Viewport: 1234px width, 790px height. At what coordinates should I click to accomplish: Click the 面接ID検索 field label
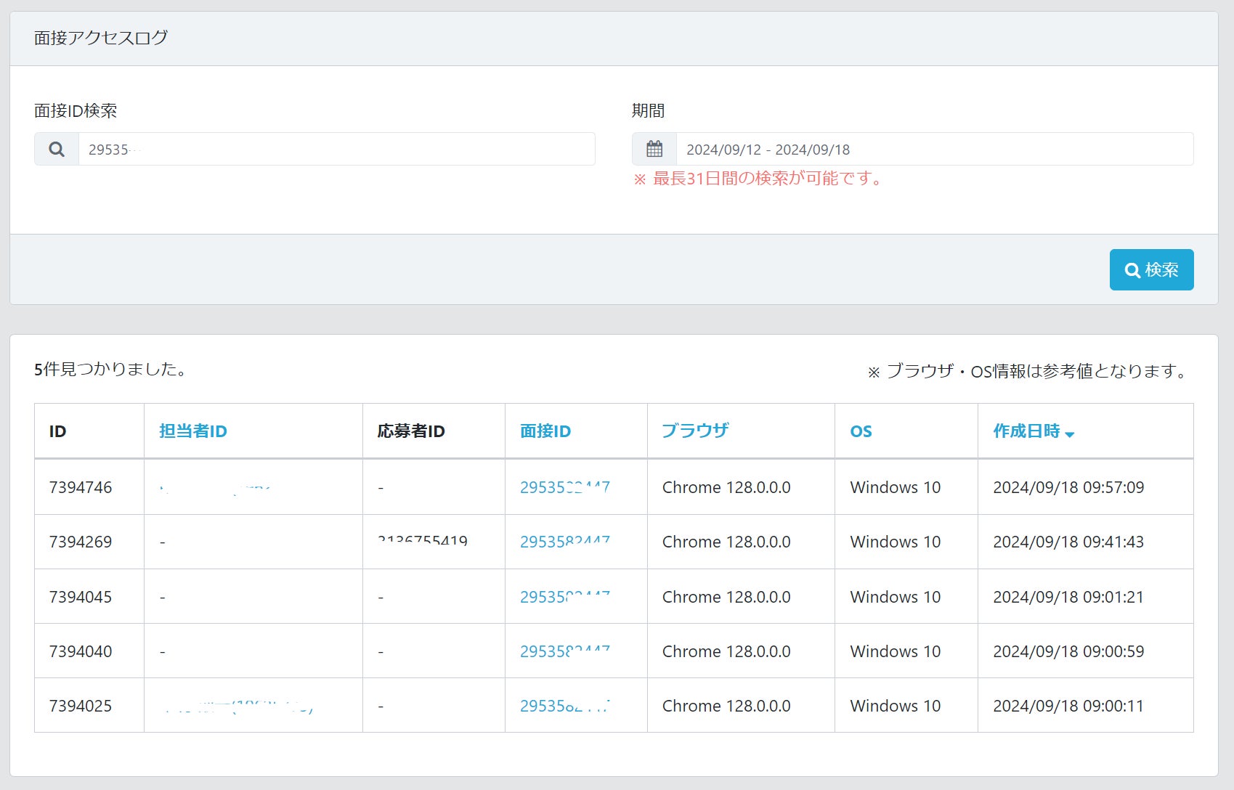click(76, 110)
